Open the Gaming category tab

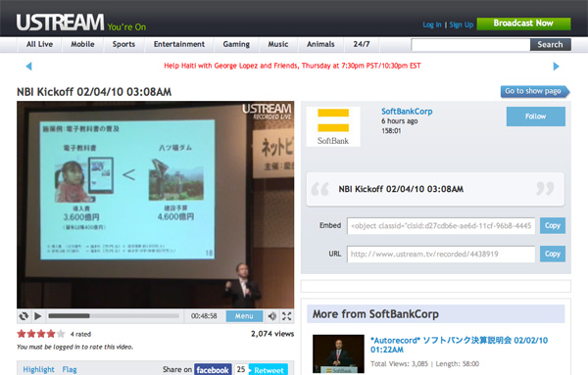pyautogui.click(x=236, y=44)
